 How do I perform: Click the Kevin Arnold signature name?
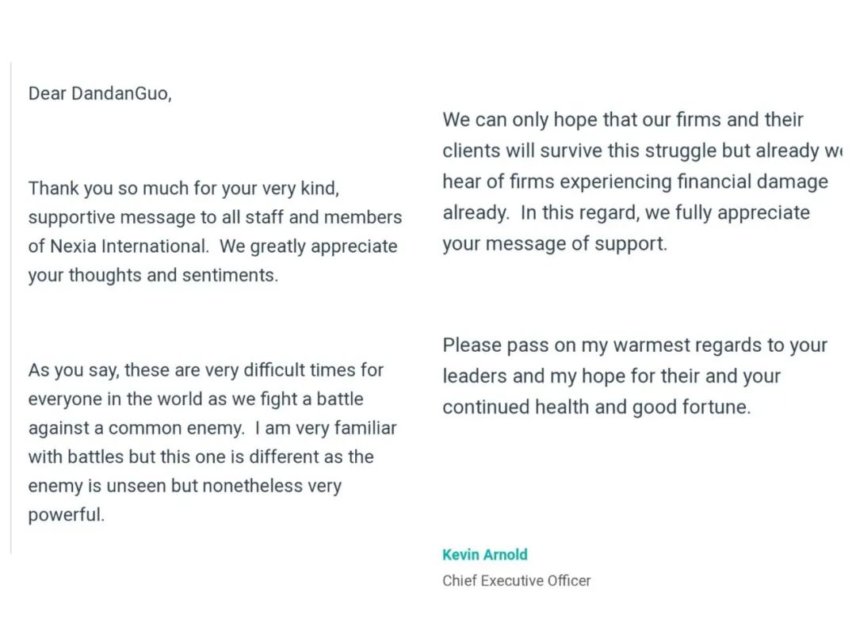(x=484, y=555)
